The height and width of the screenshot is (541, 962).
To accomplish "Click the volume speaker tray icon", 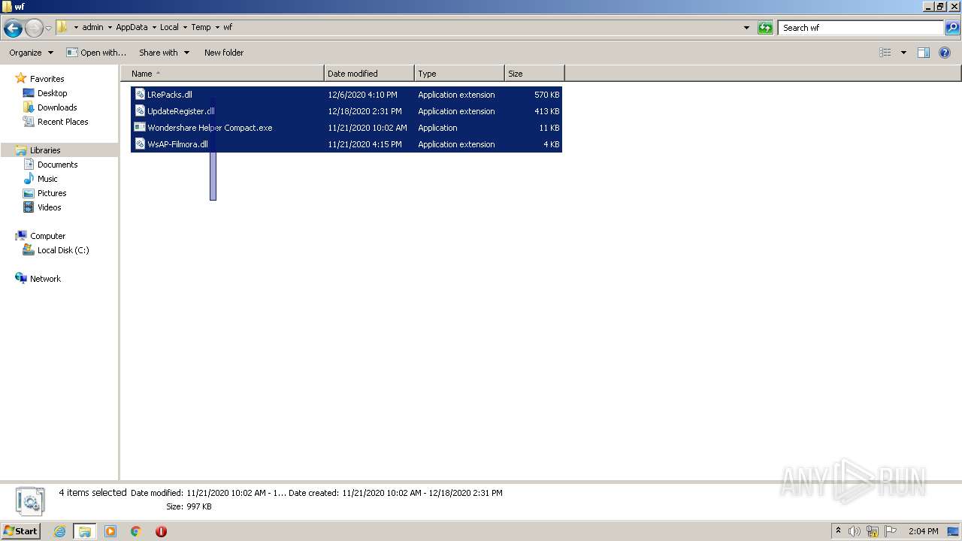I will [x=855, y=531].
